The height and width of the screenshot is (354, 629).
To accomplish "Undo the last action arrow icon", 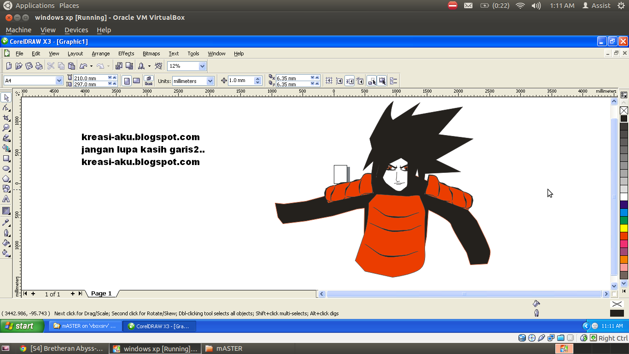I will (x=83, y=66).
